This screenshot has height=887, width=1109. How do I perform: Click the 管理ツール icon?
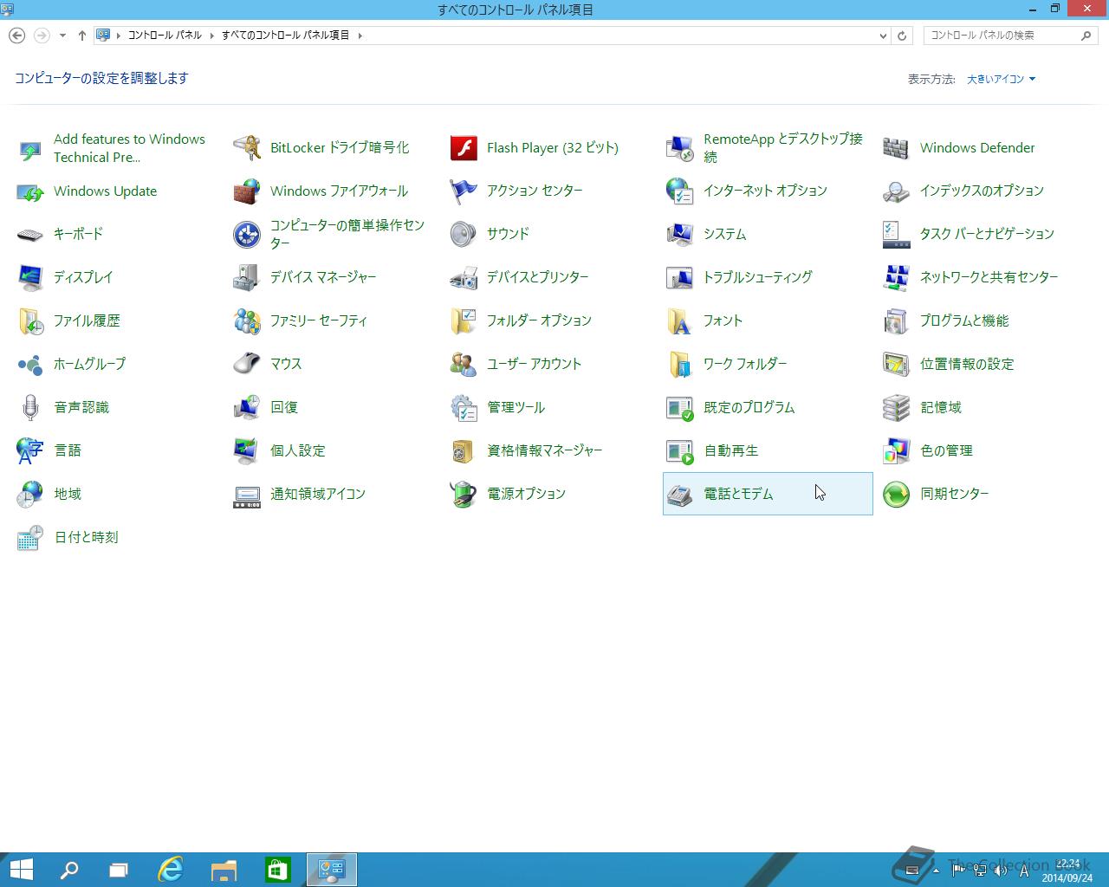pyautogui.click(x=464, y=407)
